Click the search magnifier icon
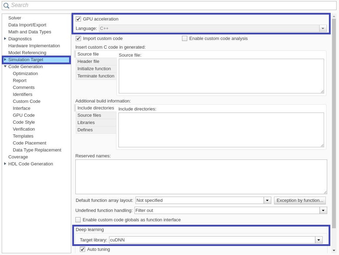Screen dimensions: 339x255 [6, 6]
